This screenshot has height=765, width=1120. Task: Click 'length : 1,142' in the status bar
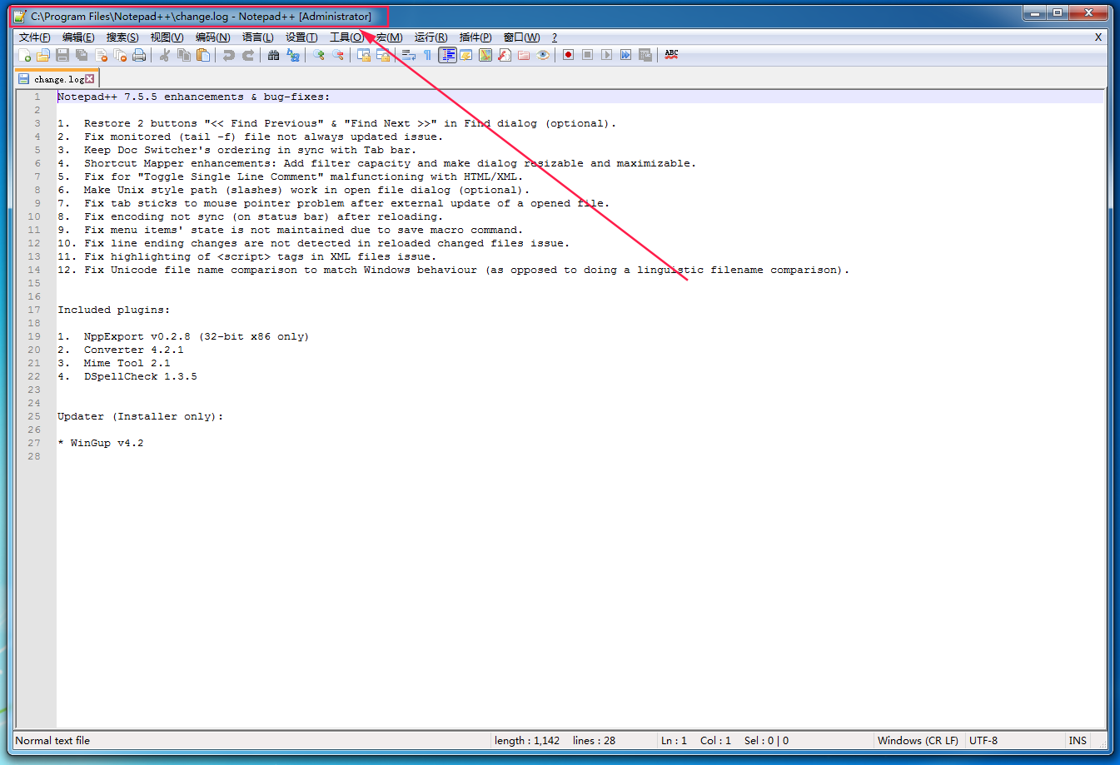527,740
